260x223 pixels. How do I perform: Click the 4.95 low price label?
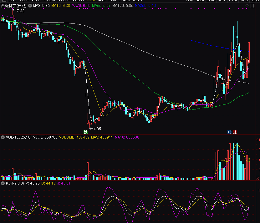97,129
